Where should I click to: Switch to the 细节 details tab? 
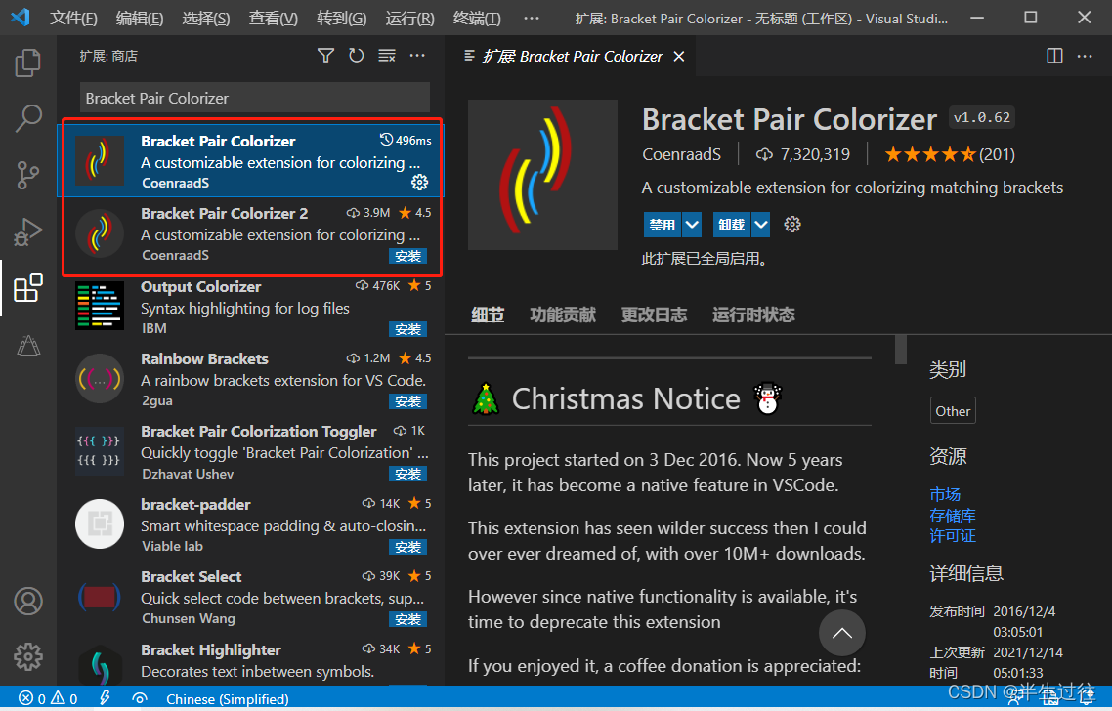[488, 314]
